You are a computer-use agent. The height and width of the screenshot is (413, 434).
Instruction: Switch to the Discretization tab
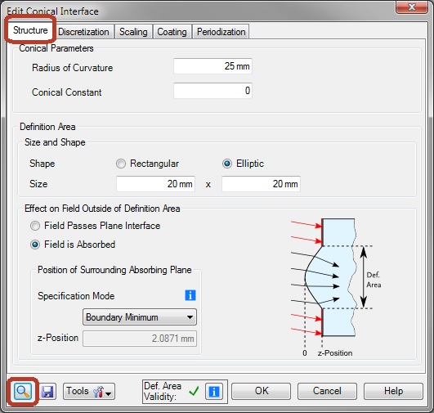coord(83,32)
